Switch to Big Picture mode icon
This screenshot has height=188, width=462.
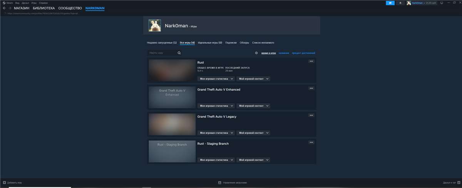point(442,3)
